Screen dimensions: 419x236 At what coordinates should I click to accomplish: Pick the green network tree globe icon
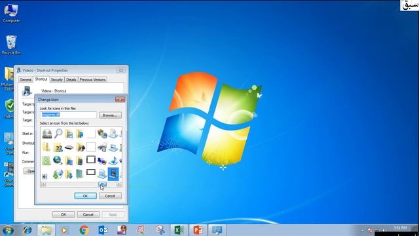click(58, 174)
